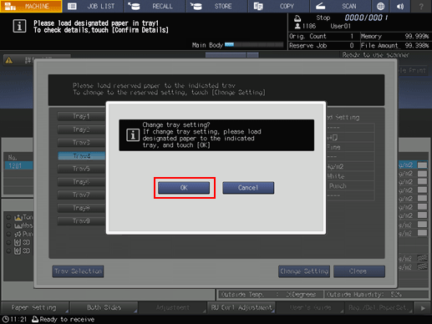Cancel the tray setting change

click(248, 188)
